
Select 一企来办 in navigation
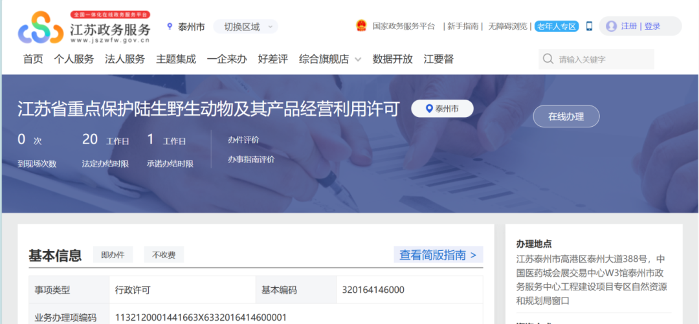227,59
